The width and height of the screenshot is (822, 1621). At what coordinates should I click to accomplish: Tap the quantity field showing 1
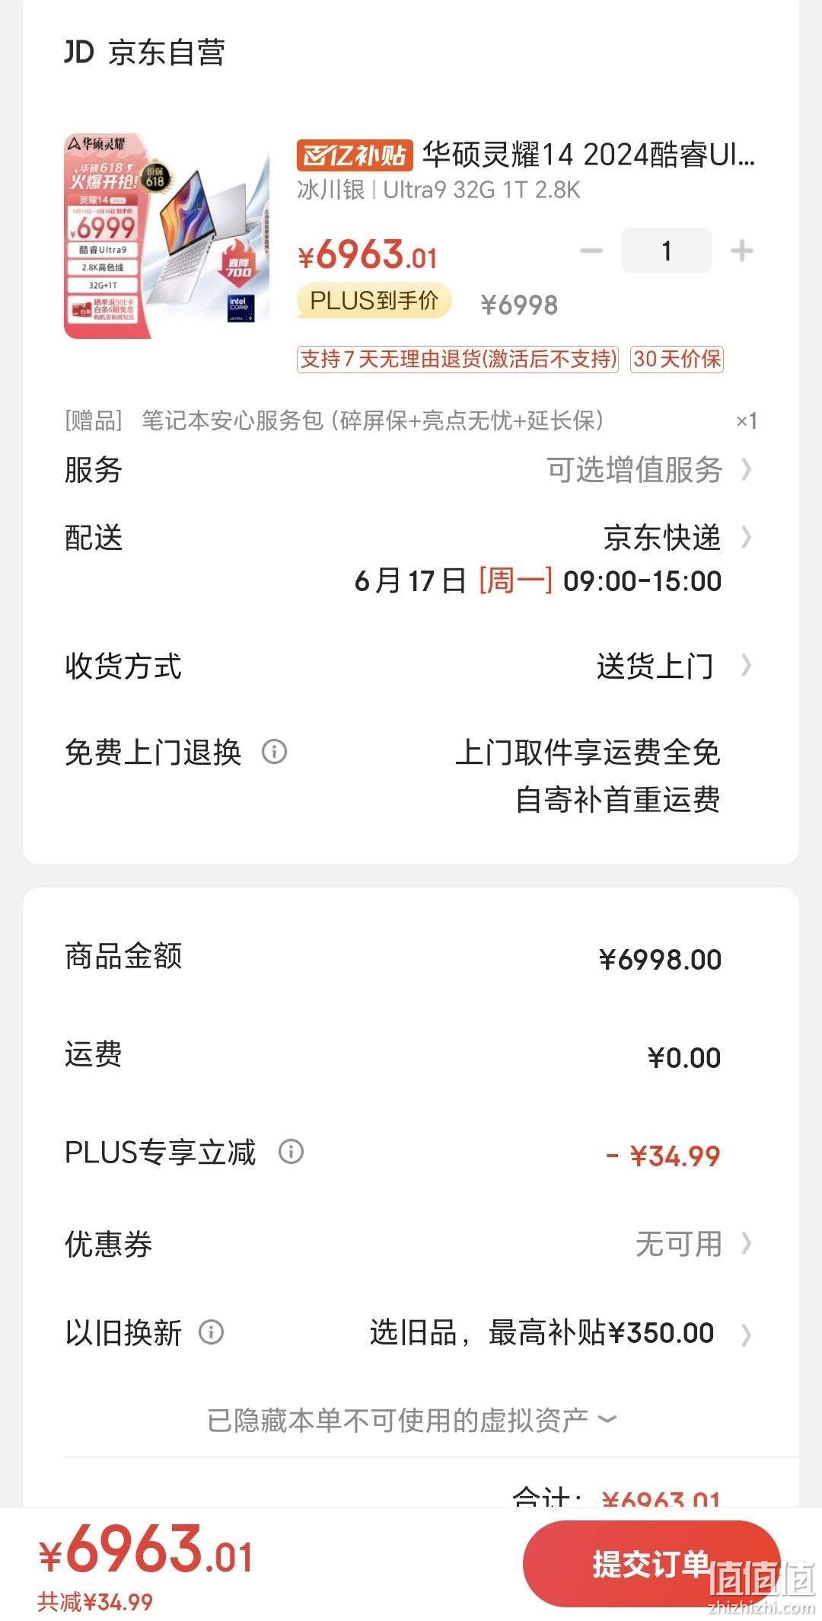point(667,251)
